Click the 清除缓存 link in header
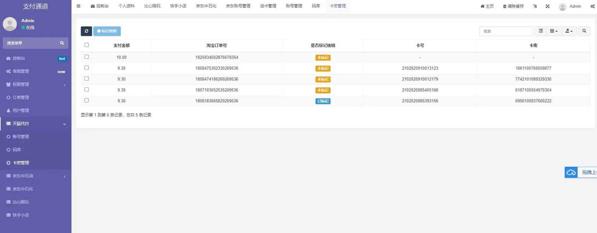Screen dimensions: 597x233 coord(513,6)
